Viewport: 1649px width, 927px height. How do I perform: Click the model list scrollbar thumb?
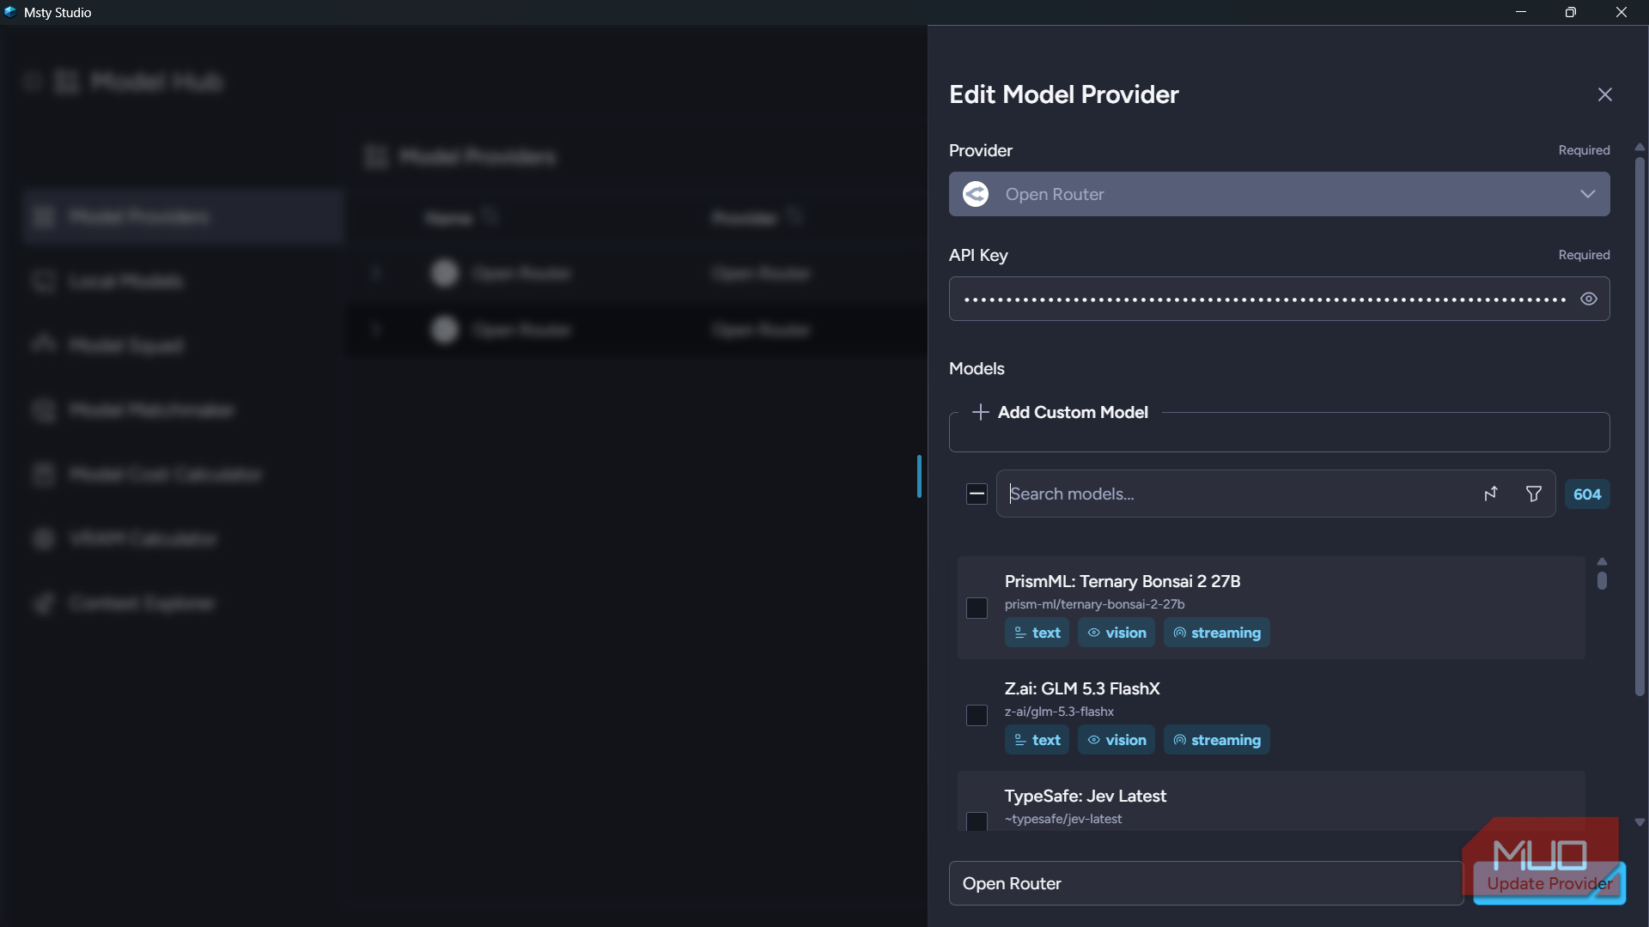[x=1602, y=580]
